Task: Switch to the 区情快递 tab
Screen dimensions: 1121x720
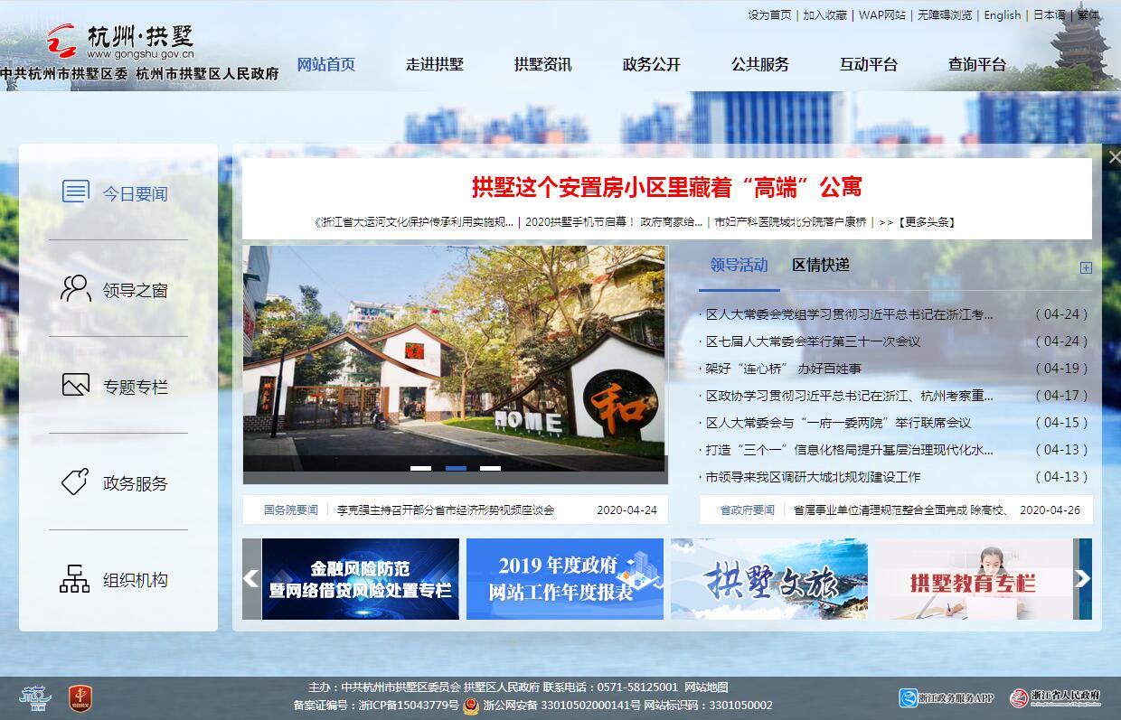Action: tap(821, 265)
